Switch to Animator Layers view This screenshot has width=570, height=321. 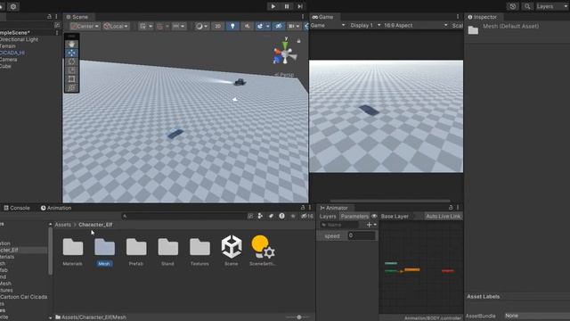(328, 217)
